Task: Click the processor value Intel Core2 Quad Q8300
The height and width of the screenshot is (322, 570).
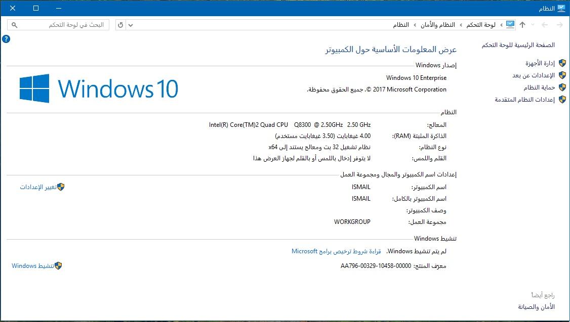Action: click(x=290, y=125)
